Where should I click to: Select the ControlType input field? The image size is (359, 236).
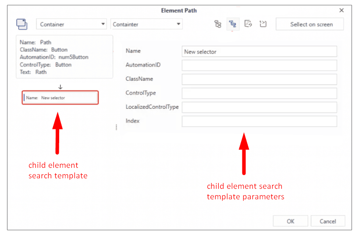pos(259,93)
